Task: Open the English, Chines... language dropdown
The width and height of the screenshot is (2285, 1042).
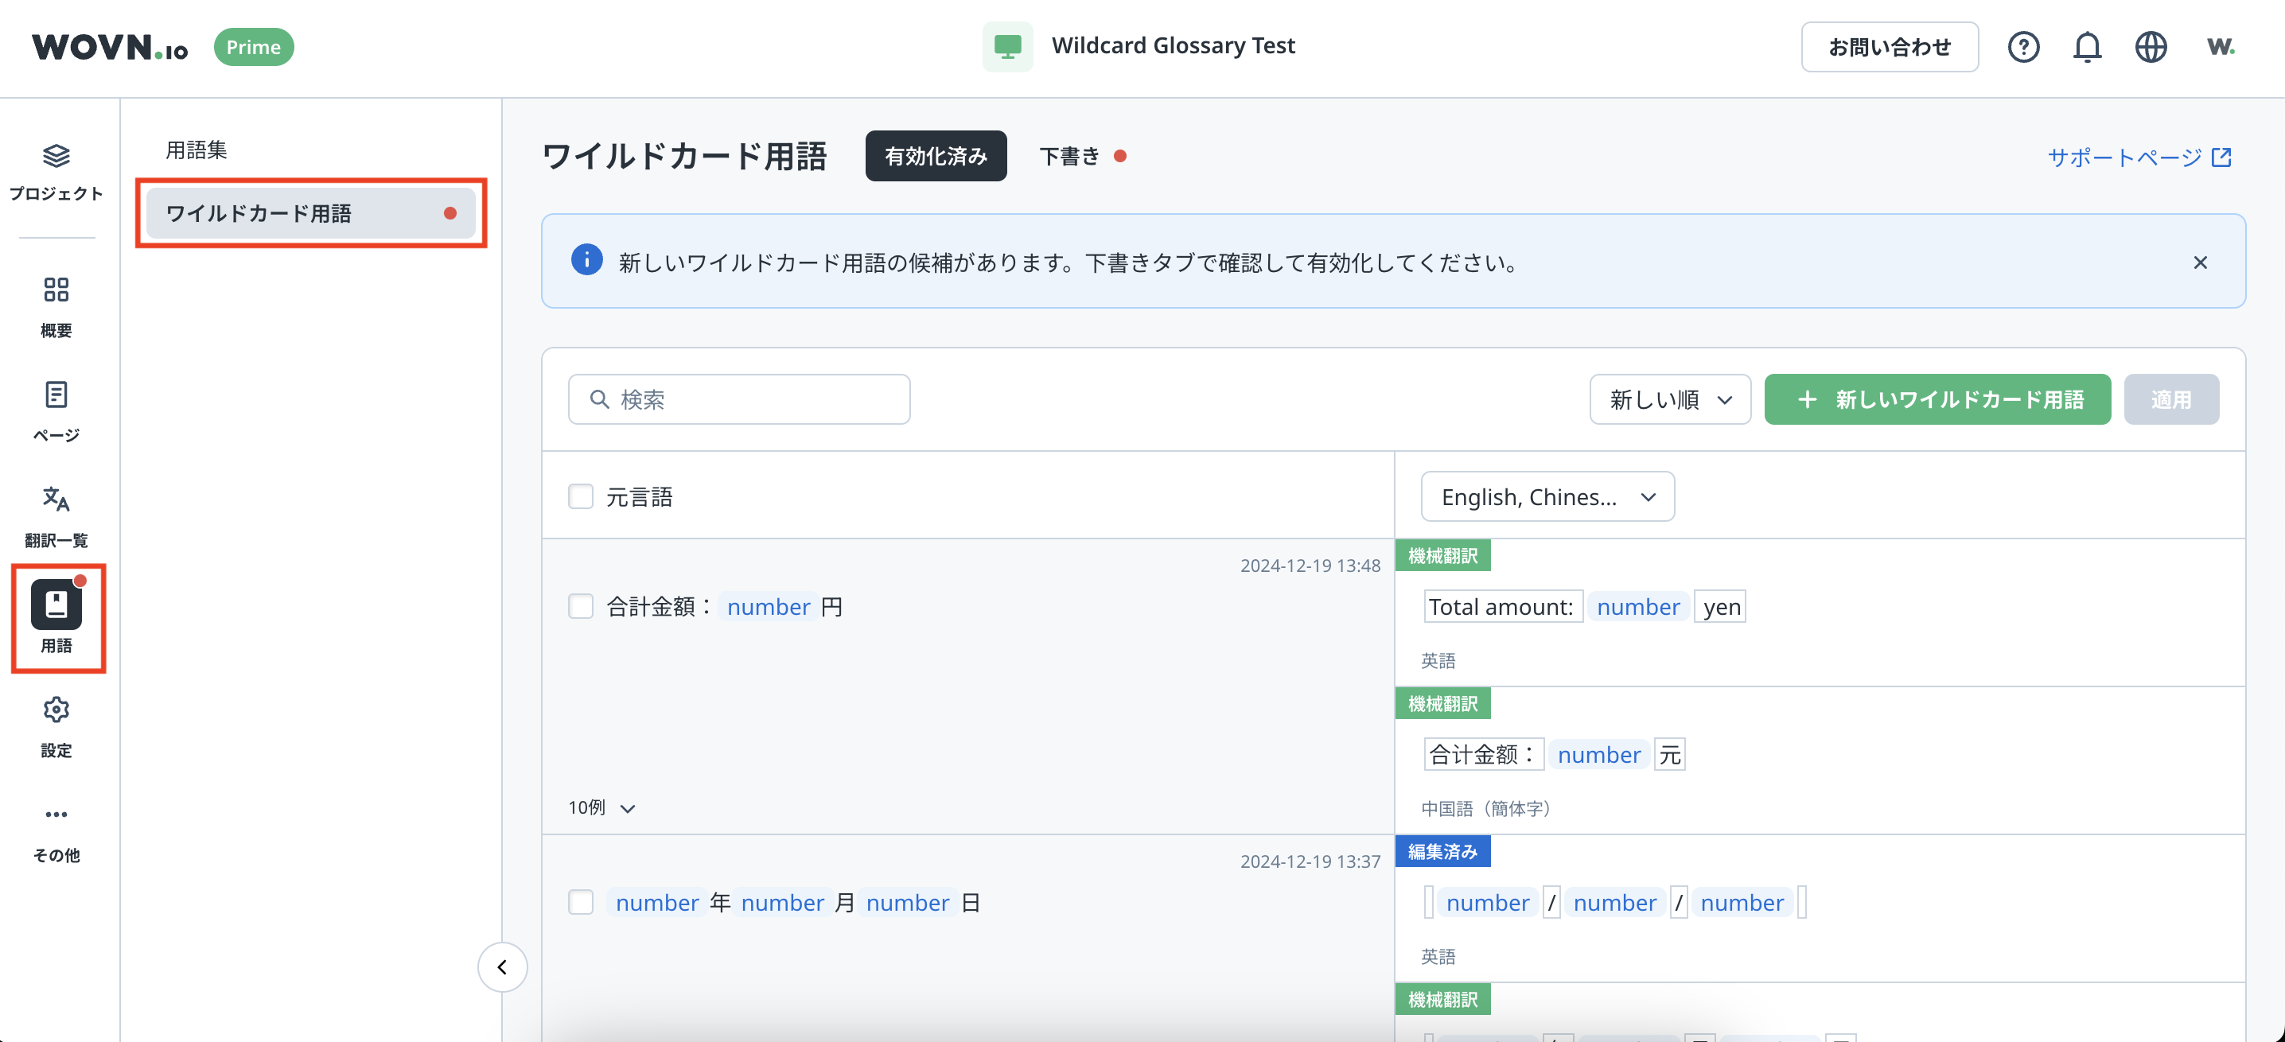Action: 1547,496
